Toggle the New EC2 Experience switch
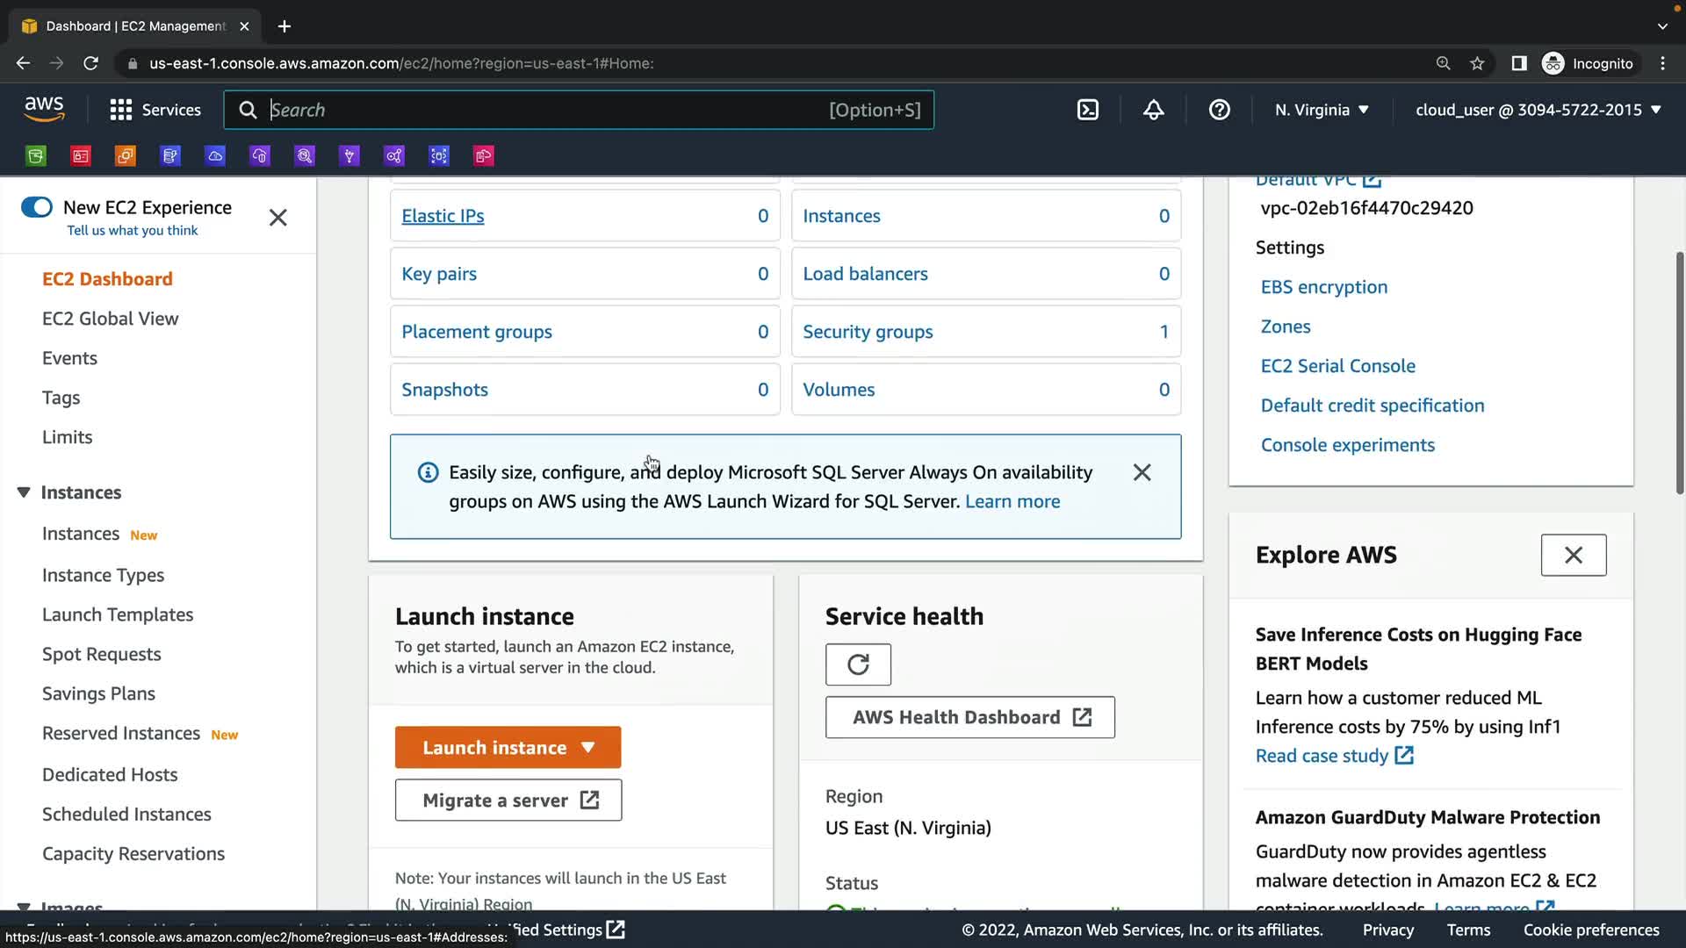 (x=37, y=207)
